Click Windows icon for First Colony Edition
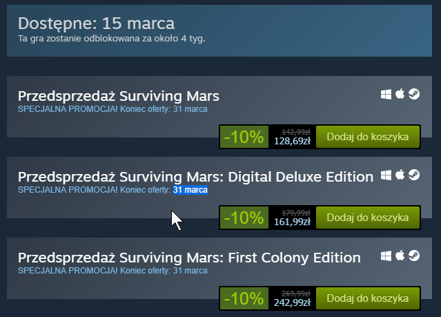This screenshot has width=441, height=317. click(386, 256)
